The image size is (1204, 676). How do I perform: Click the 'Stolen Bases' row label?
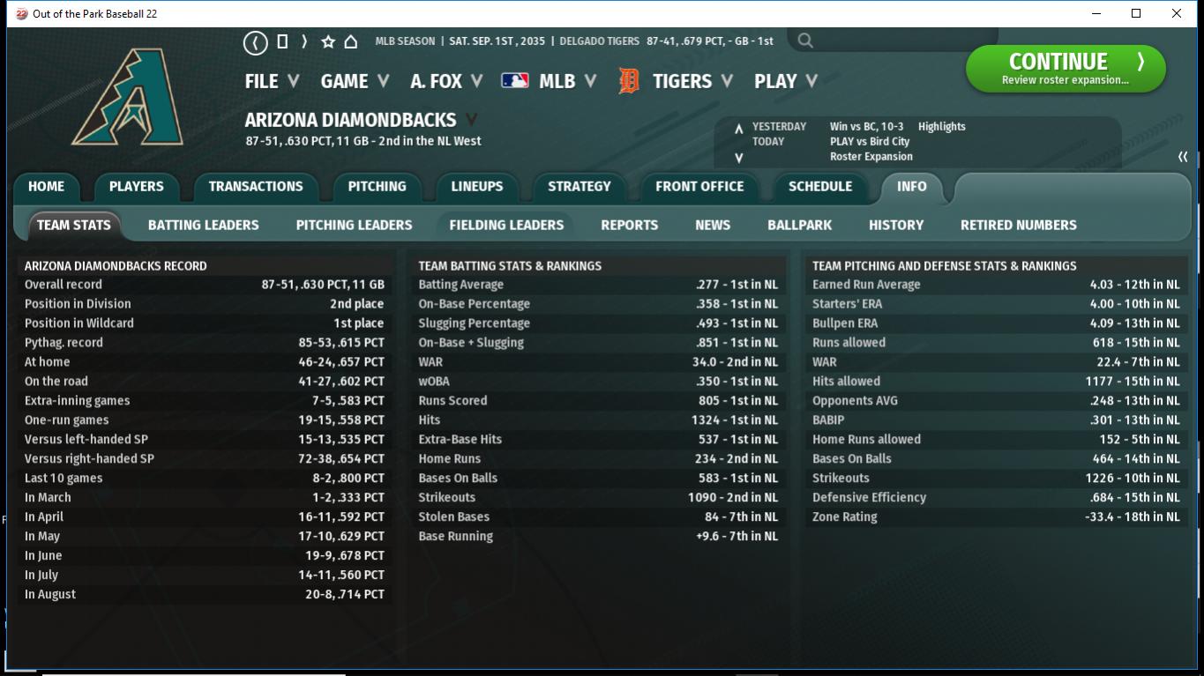(454, 517)
